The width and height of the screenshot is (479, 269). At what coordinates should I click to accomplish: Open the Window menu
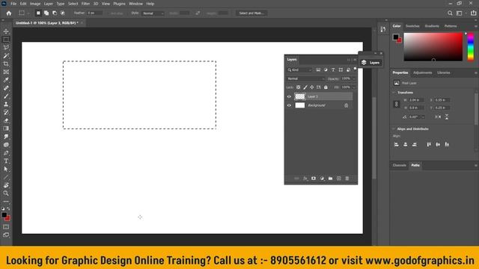pyautogui.click(x=135, y=4)
